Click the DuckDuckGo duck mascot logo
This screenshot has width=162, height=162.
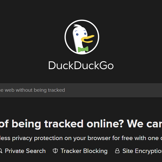point(82,37)
